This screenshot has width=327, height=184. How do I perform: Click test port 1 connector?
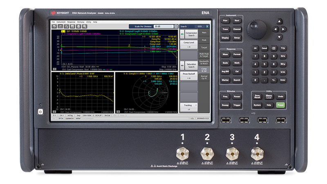pyautogui.click(x=182, y=154)
